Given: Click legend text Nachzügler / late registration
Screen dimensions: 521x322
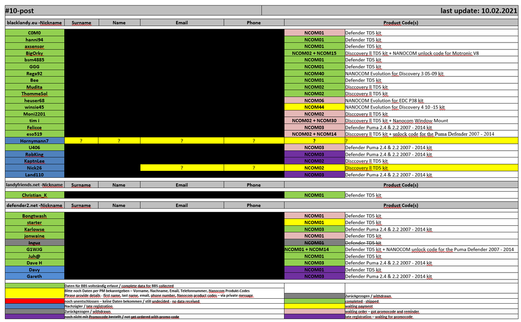Looking at the screenshot, I should pos(89,306).
